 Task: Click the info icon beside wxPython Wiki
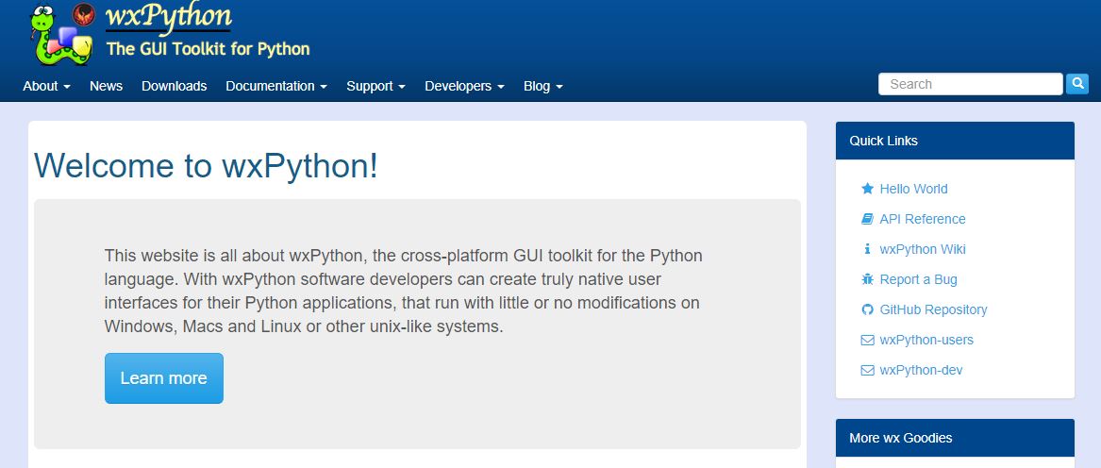coord(867,249)
